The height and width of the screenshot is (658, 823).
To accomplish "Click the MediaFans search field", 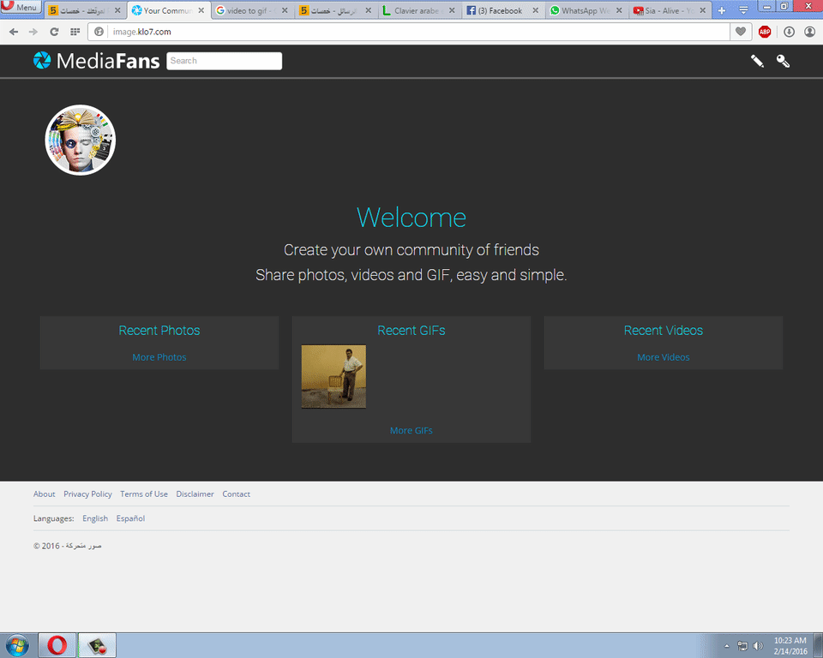I will coord(224,61).
